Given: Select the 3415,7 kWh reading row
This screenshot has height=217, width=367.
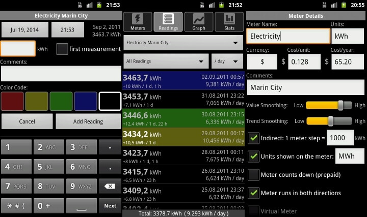Looking at the screenshot, I should click(x=183, y=174).
